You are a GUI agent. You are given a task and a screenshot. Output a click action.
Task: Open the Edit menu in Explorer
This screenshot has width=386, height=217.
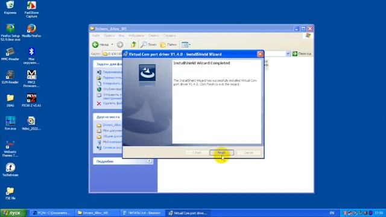(x=109, y=36)
